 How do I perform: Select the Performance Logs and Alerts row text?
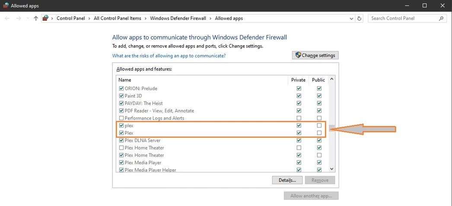click(154, 118)
